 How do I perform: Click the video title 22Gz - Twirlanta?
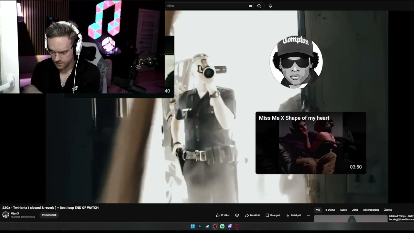click(50, 208)
